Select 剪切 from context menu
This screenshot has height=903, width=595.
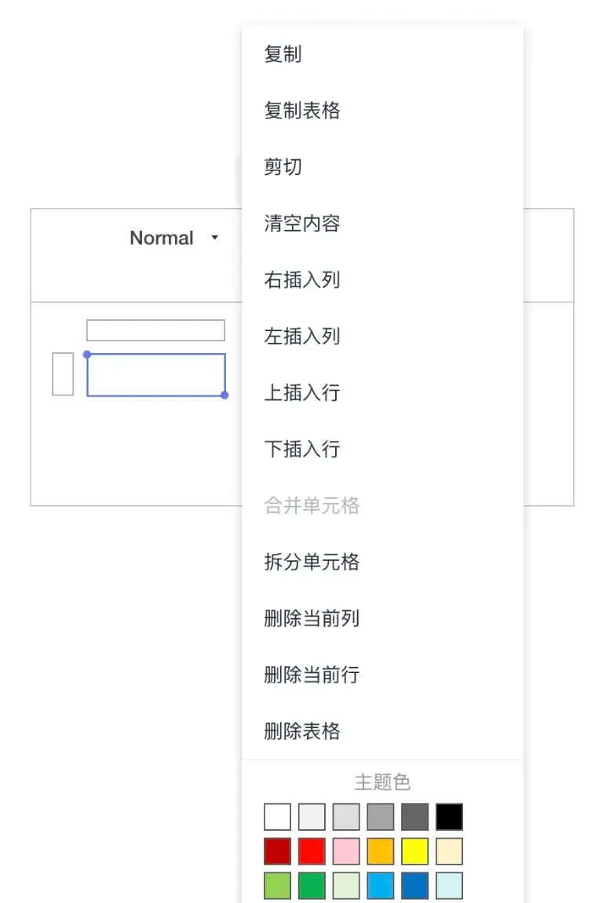283,167
